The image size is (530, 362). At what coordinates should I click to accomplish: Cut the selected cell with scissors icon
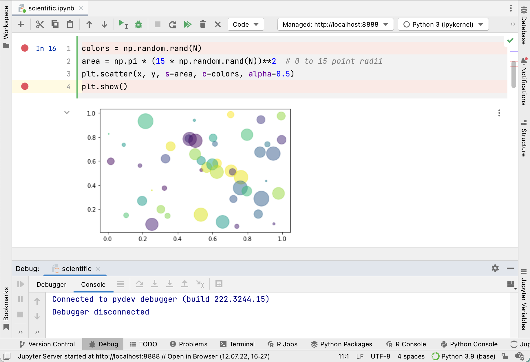pyautogui.click(x=40, y=25)
